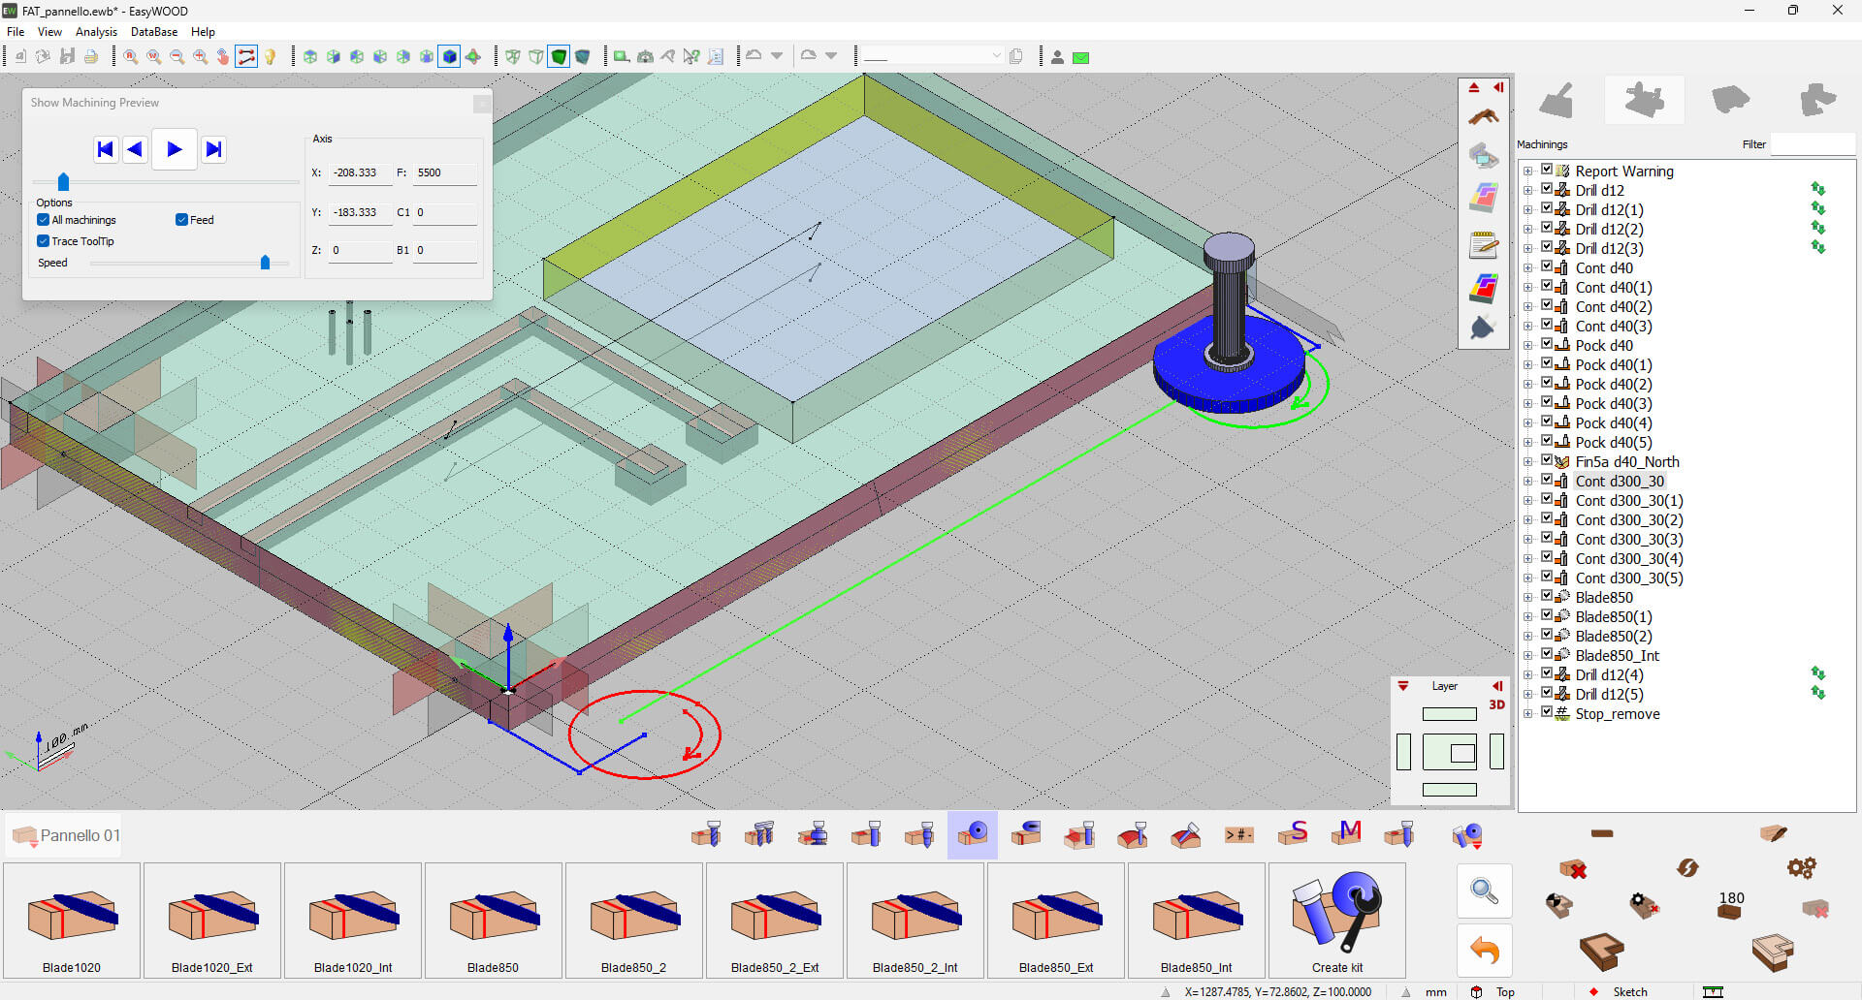Toggle the All machinings checkbox
The width and height of the screenshot is (1862, 1000).
(44, 220)
